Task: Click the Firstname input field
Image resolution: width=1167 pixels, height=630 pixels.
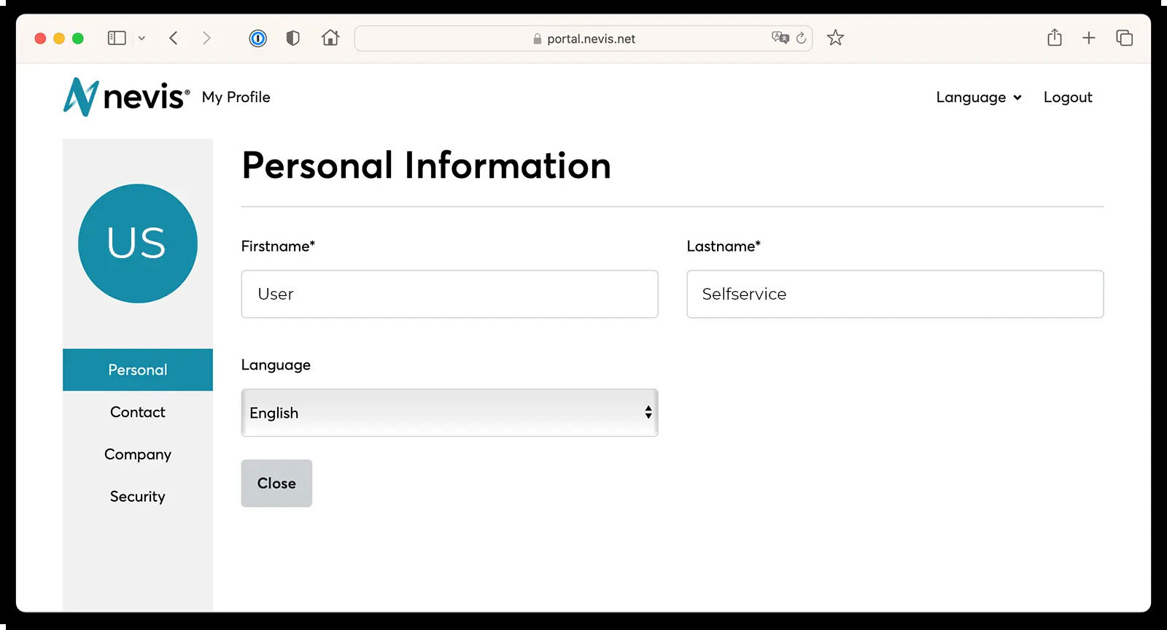Action: pos(449,294)
